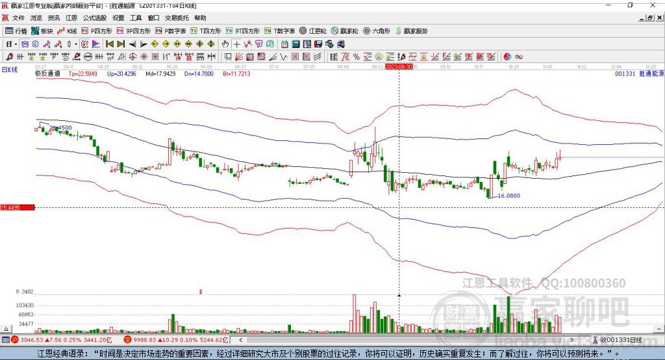Screen dimensions: 665x360
Task: Open the 9T四方形 tool
Action: (x=243, y=31)
